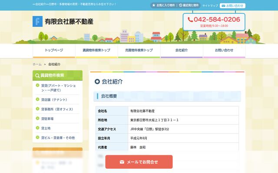The width and height of the screenshot is (278, 173).
Task: Click green arrow bullet beside 貸ビル・貸倉庫
Action: [38, 137]
